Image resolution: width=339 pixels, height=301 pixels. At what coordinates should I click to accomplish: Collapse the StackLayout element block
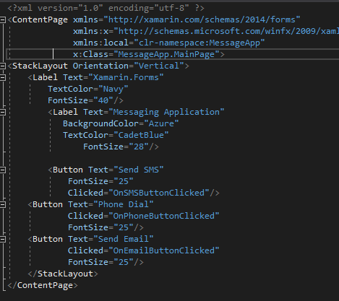3,66
